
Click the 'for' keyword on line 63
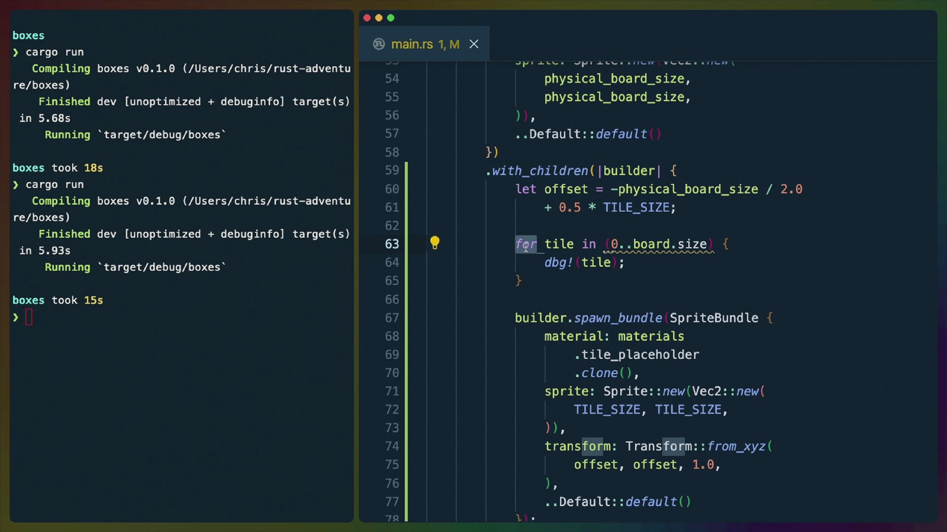point(526,244)
